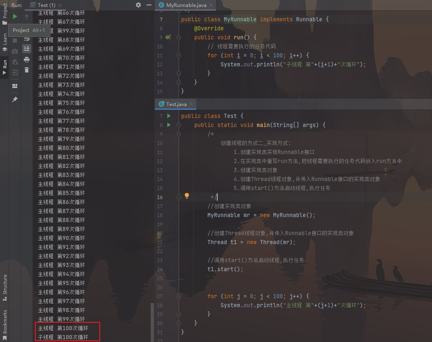
Task: Click the yellow lightbulb intention icon
Action: pos(186,196)
